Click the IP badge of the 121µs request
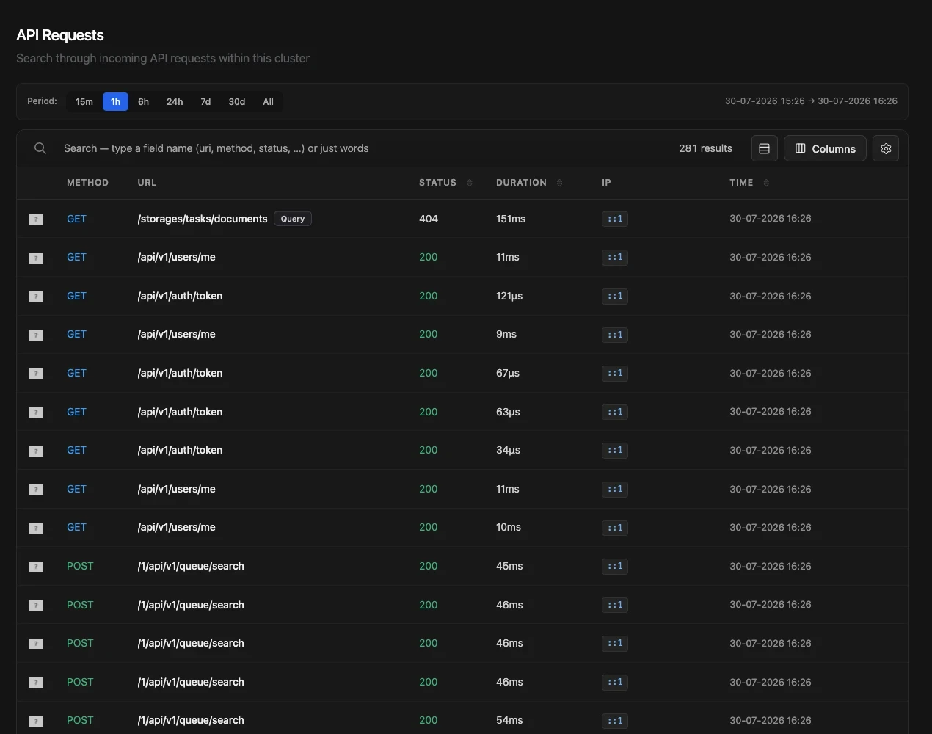 click(615, 296)
